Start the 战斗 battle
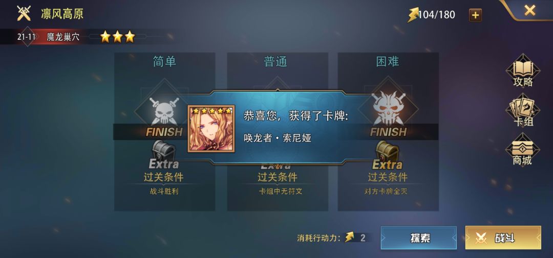Image resolution: width=553 pixels, height=258 pixels. pos(503,238)
